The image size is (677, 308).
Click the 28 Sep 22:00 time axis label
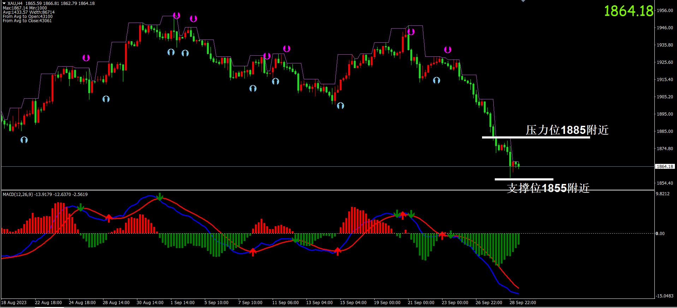pyautogui.click(x=523, y=303)
